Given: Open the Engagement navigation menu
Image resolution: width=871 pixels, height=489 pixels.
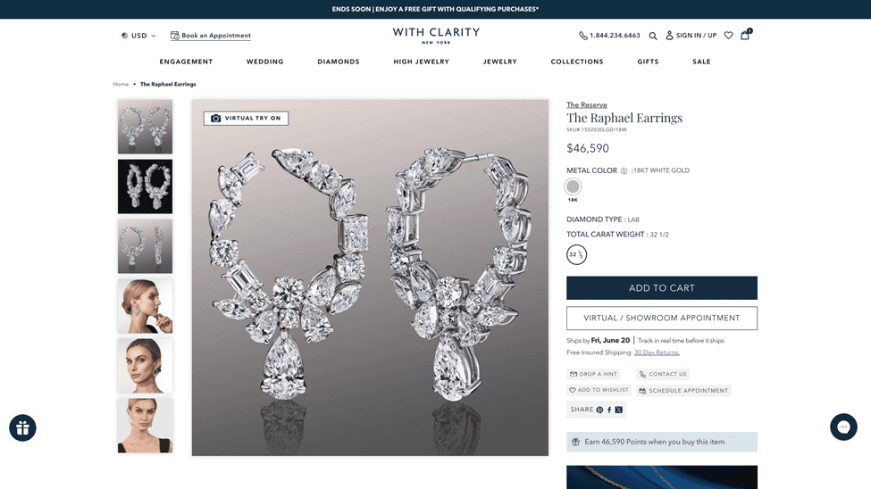Looking at the screenshot, I should [x=186, y=62].
